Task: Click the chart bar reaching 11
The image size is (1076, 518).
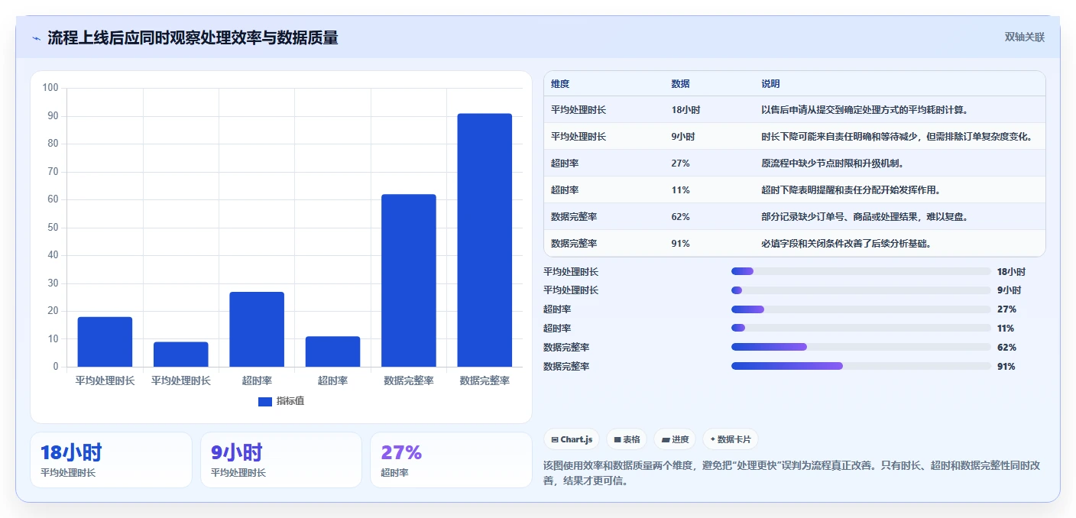Action: click(332, 351)
